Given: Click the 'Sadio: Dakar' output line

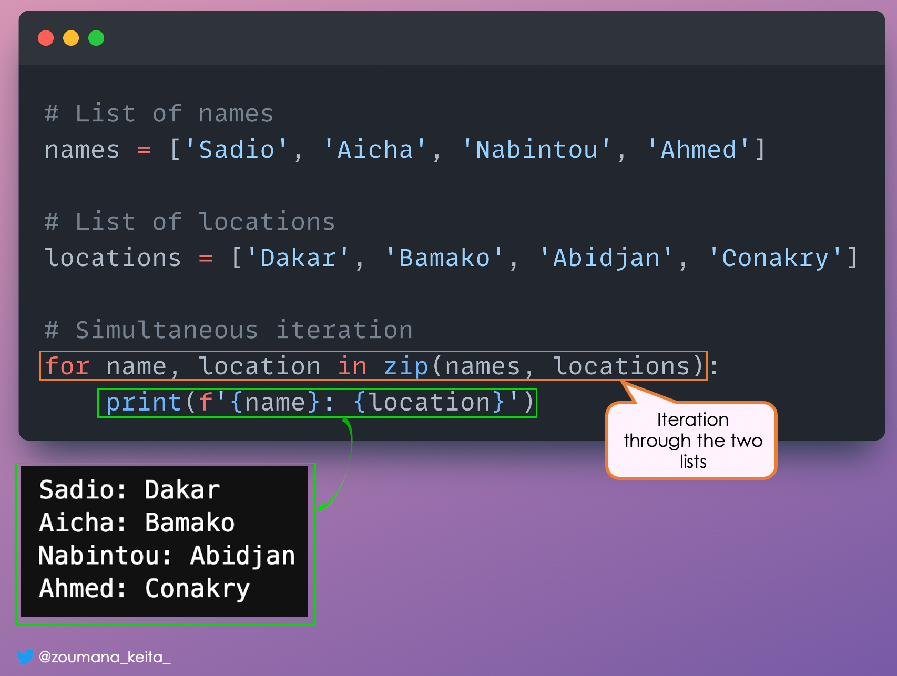Looking at the screenshot, I should 129,490.
